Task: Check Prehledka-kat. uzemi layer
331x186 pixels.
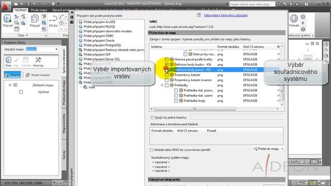Action: point(176,96)
